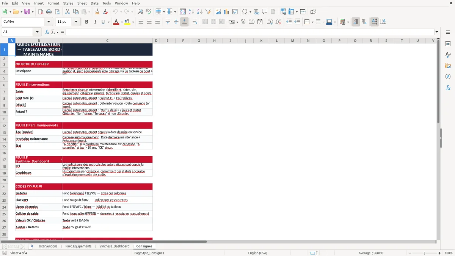Open the Function Wizard fx icon
Image resolution: width=455 pixels, height=256 pixels.
point(47,32)
